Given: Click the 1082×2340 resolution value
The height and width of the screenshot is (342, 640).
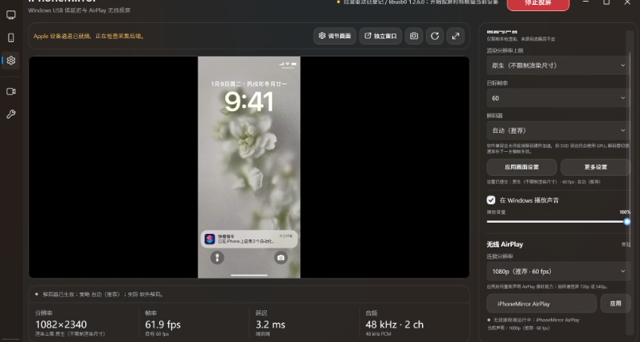Looking at the screenshot, I should click(x=60, y=325).
